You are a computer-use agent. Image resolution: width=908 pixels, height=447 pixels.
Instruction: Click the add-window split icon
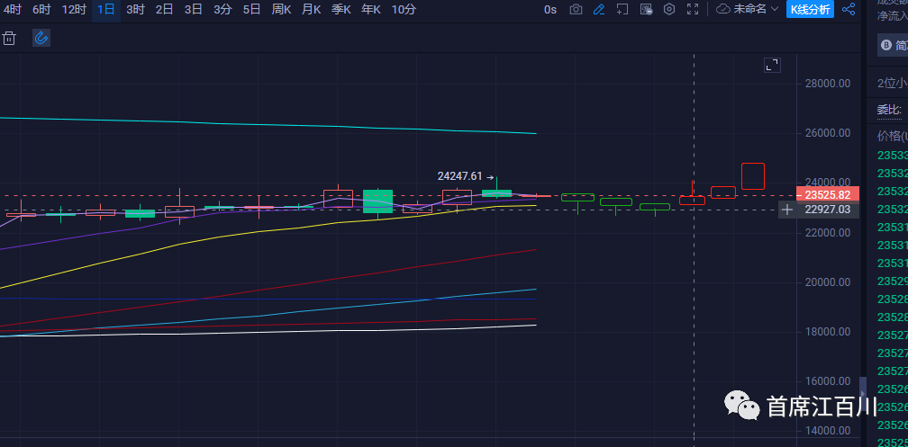click(622, 9)
